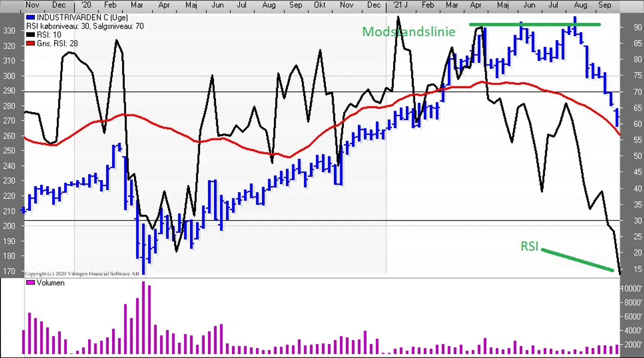The height and width of the screenshot is (358, 644).
Task: Select the Okt month label
Action: pyautogui.click(x=320, y=5)
